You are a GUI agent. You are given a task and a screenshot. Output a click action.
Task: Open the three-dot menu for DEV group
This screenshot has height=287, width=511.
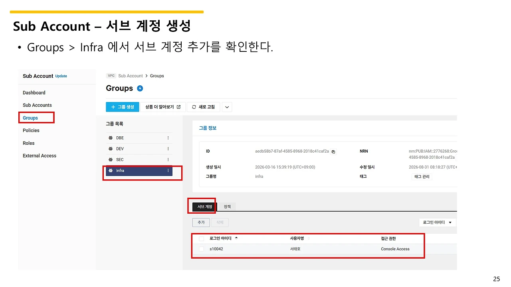168,149
